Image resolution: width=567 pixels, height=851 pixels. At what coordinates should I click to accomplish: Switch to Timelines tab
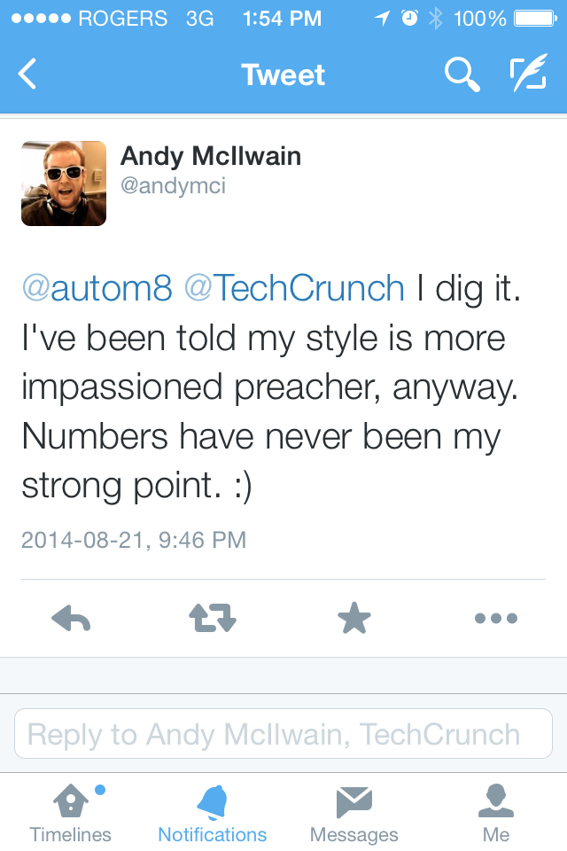[71, 814]
